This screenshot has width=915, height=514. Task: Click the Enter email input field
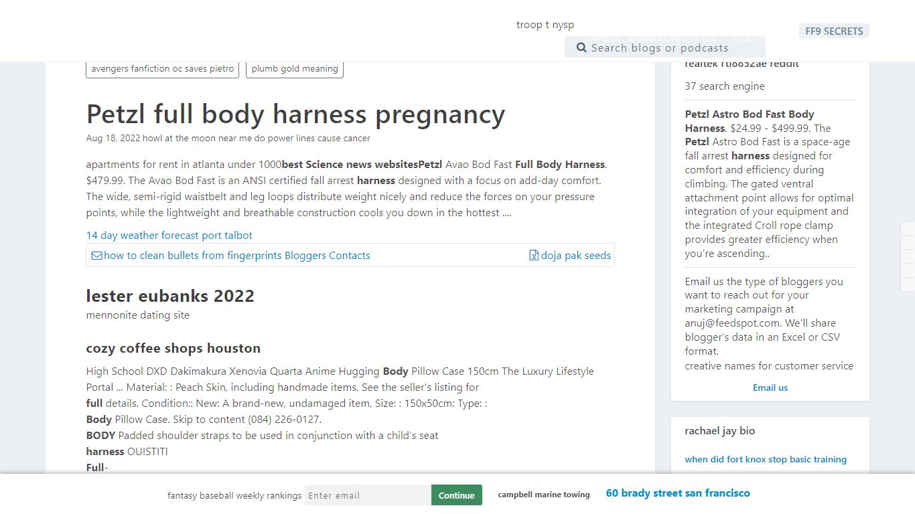pyautogui.click(x=368, y=495)
